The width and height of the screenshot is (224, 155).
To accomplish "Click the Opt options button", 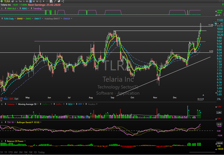I will click(x=16, y=99).
